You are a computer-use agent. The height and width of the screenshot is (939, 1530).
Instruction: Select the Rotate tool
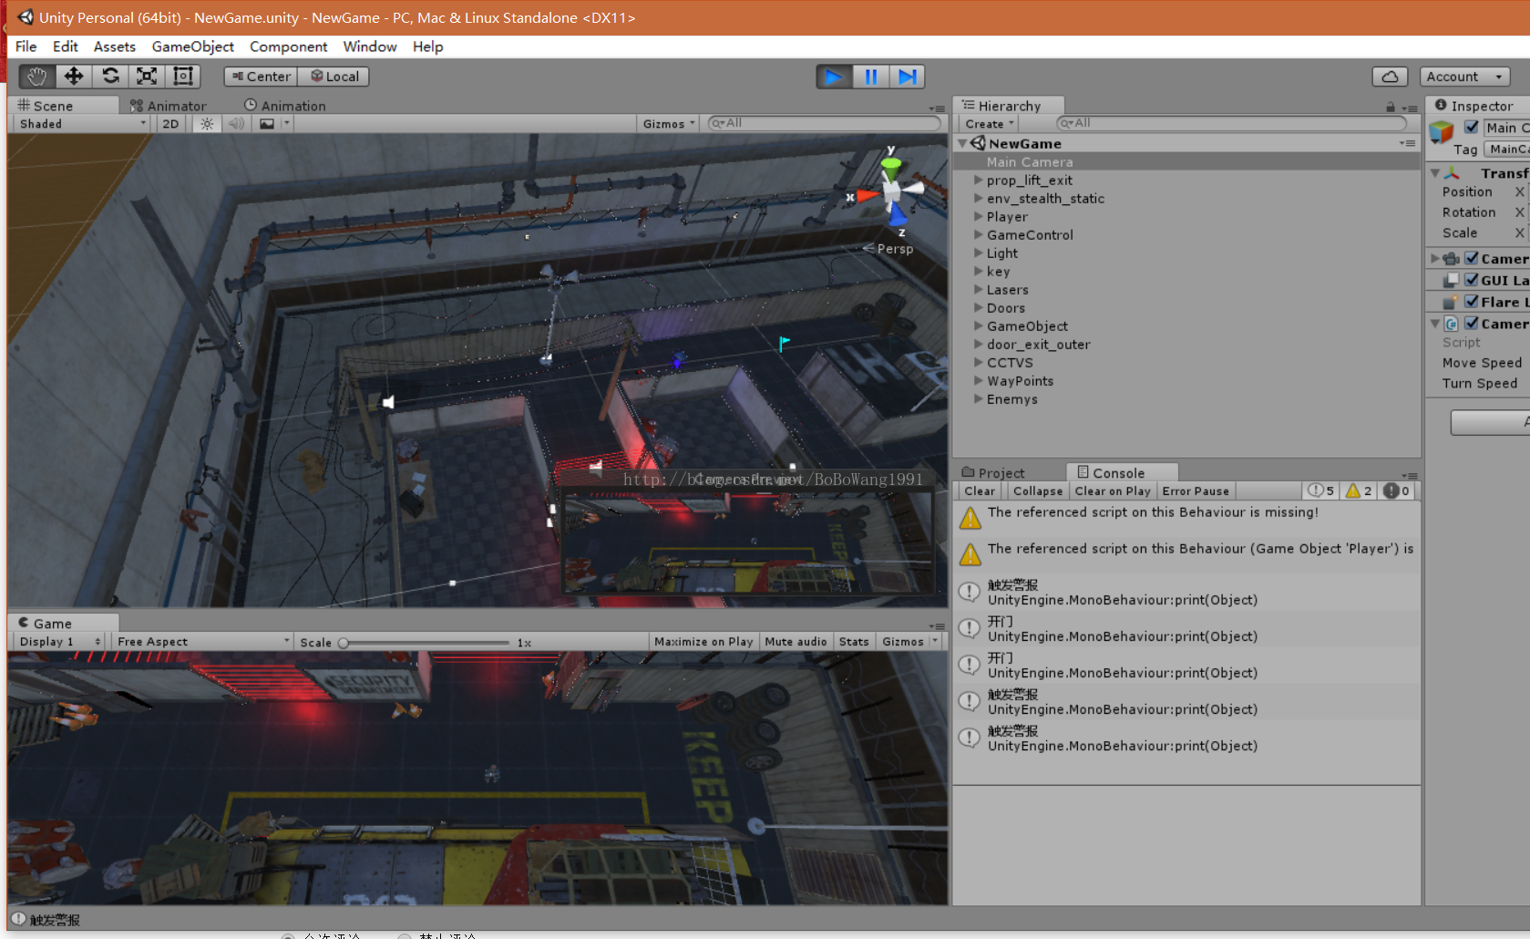(x=110, y=77)
